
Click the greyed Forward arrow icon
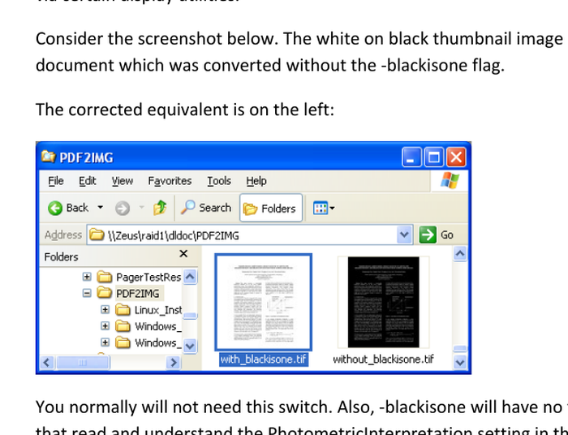(x=123, y=209)
